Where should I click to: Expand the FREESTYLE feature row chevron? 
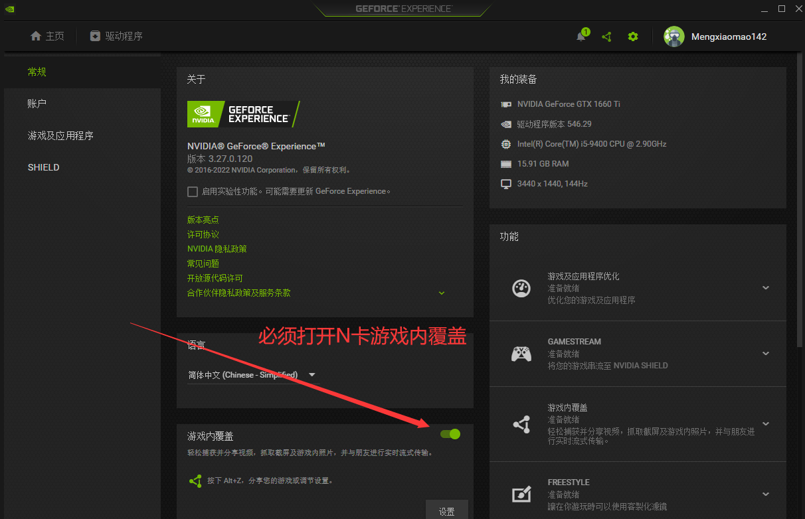[x=766, y=494]
